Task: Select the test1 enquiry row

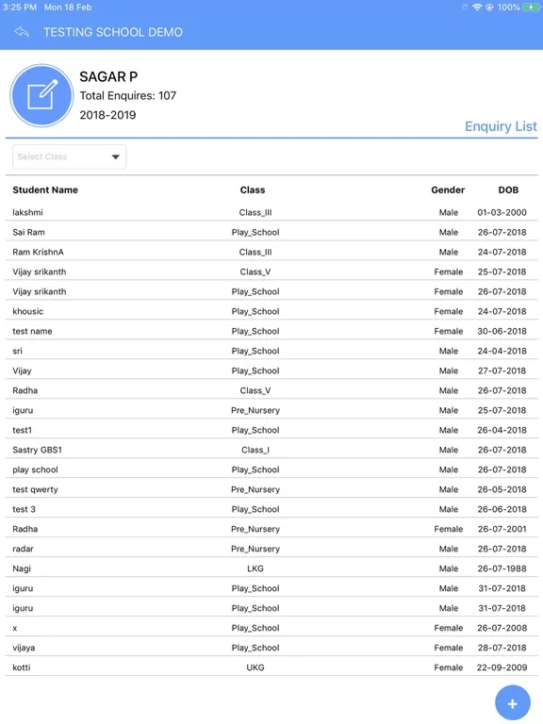Action: click(271, 430)
